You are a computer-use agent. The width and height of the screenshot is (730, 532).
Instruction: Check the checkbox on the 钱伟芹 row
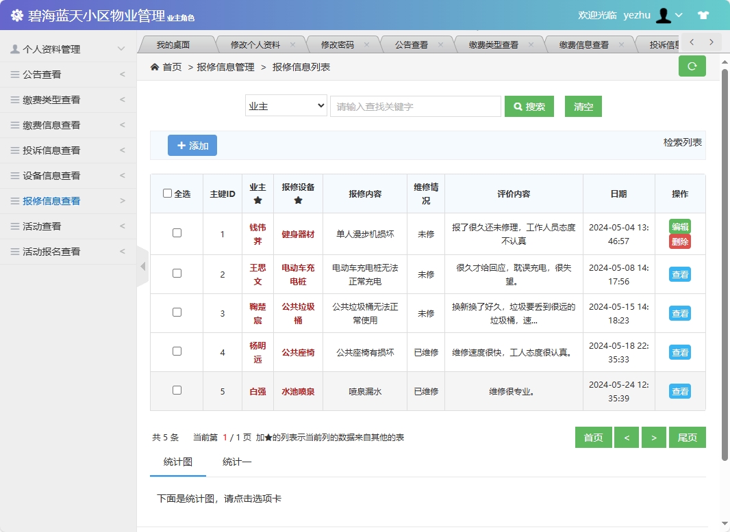point(177,232)
